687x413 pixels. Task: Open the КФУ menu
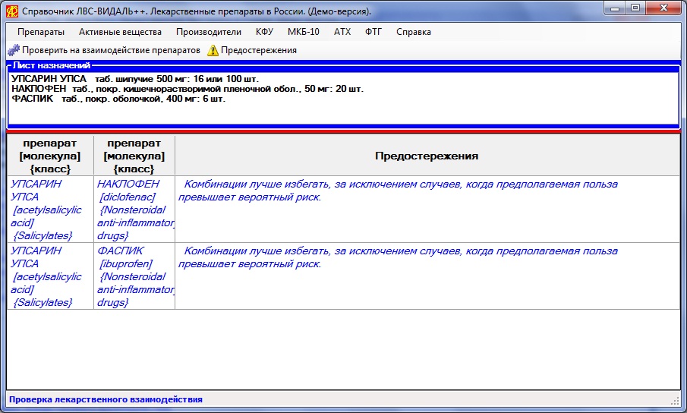[x=264, y=32]
